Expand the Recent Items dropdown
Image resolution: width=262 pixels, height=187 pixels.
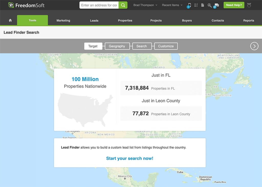click(x=172, y=5)
